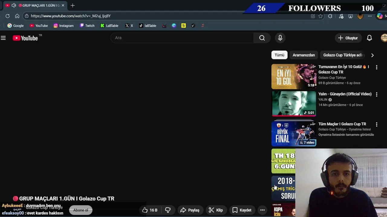The image size is (387, 217).
Task: Open the TikTok laBTable bookmark
Action: 148,26
